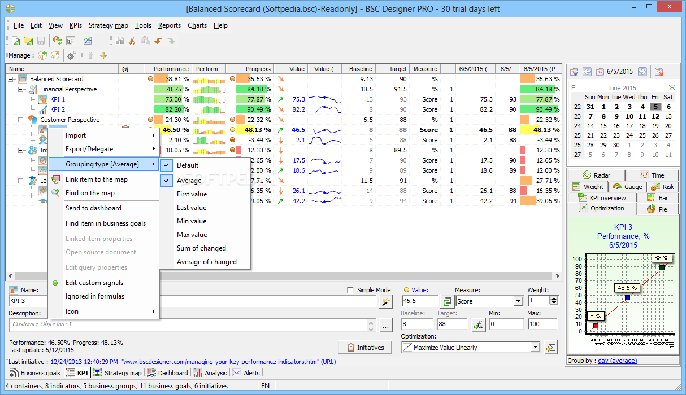The width and height of the screenshot is (686, 395).
Task: Click the today calendar icon in date toolbar
Action: tap(600, 72)
